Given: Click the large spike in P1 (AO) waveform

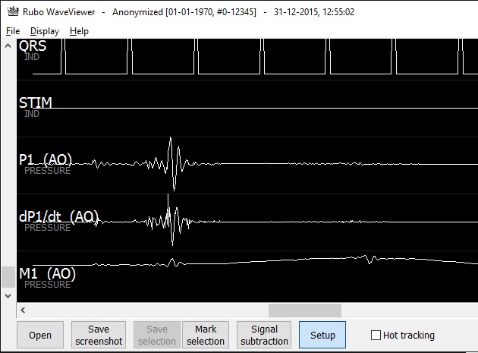Looking at the screenshot, I should point(172,164).
